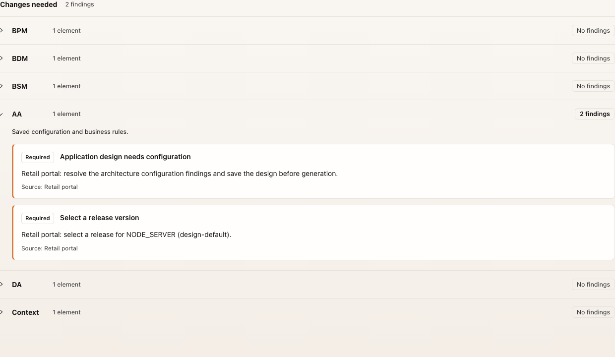615x357 pixels.
Task: Click the BPM No findings badge
Action: pos(593,31)
